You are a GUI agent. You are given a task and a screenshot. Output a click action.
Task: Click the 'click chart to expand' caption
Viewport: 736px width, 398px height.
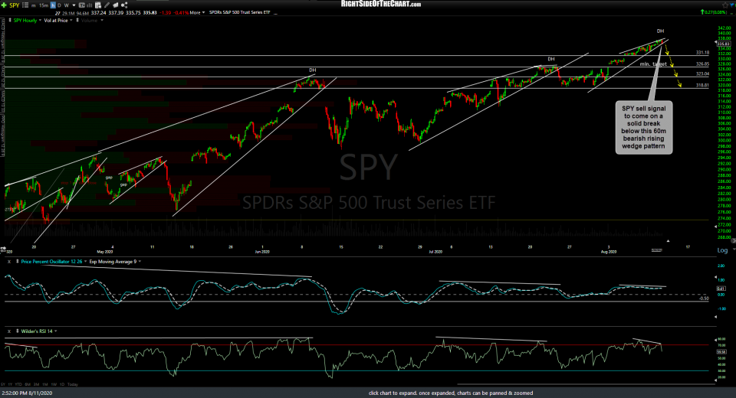(x=451, y=393)
